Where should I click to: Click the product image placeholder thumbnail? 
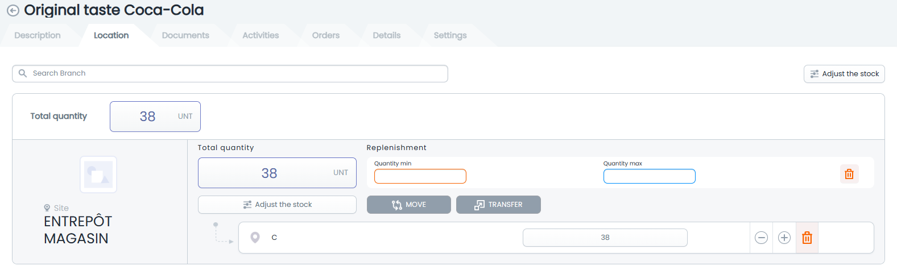click(x=98, y=175)
